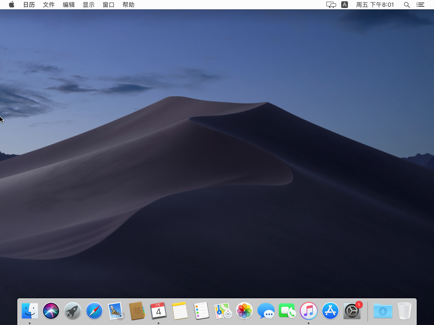Image resolution: width=434 pixels, height=325 pixels.
Task: Open the yellow Notes icon
Action: tap(180, 311)
